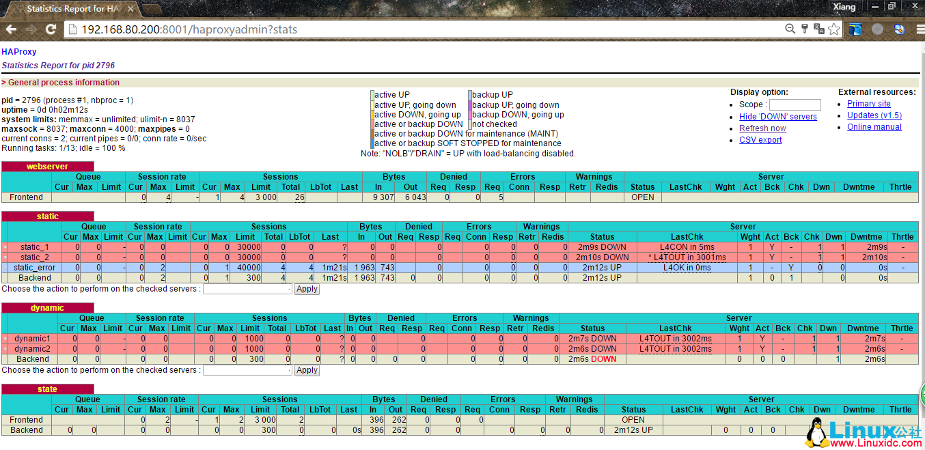Viewport: 925px width, 450px height.
Task: Open the Updates (v1.5) link
Action: [873, 115]
